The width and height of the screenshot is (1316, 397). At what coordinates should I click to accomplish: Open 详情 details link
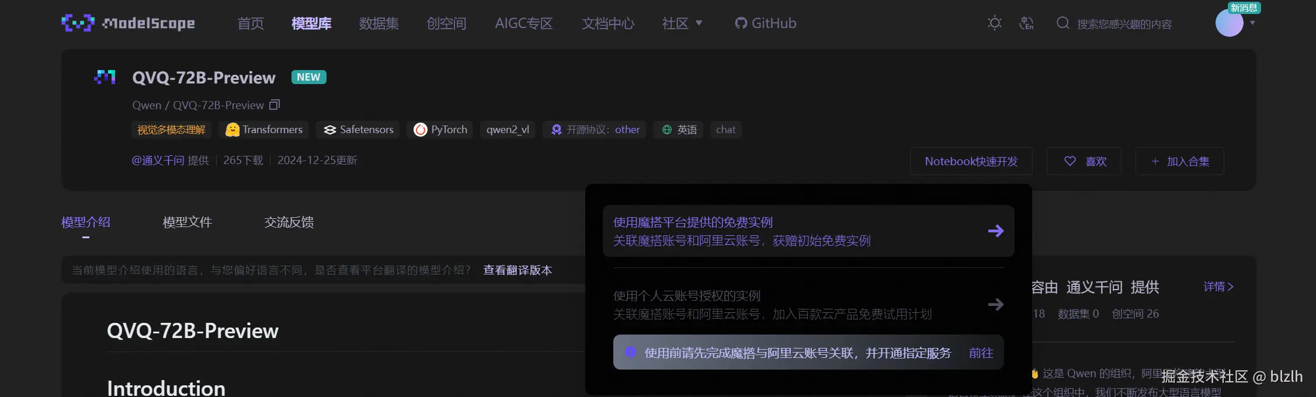tap(1218, 287)
